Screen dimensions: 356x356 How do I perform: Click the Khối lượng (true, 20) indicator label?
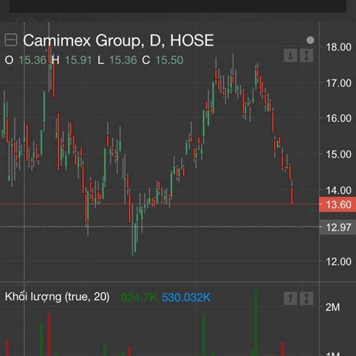57,297
